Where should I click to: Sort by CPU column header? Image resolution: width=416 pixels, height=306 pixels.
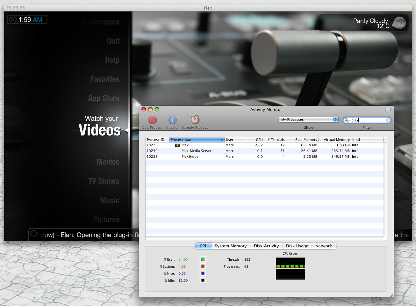coord(255,140)
